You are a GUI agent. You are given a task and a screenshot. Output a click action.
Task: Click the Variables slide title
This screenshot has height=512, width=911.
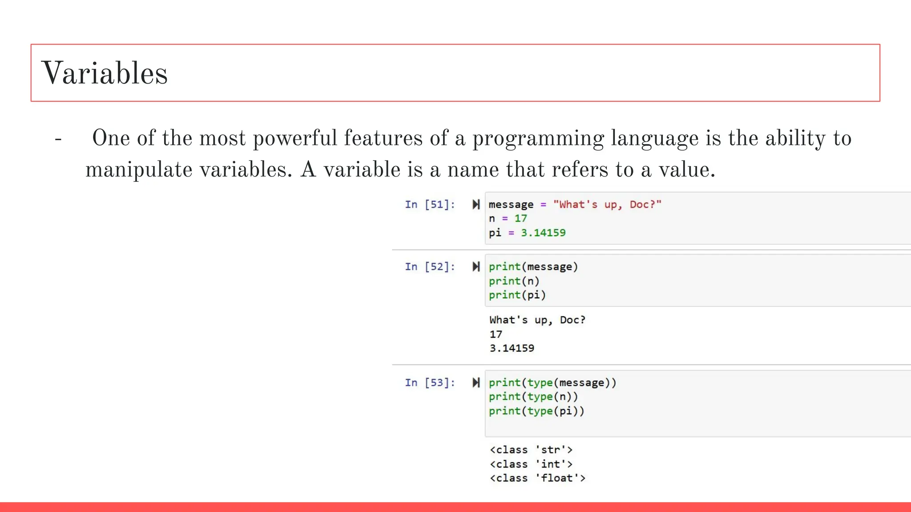105,73
